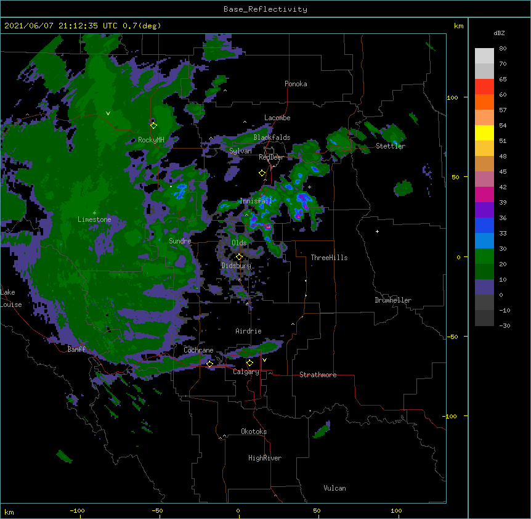
Task: Click the slate-purple 0–10 dBZ legend swatch
Action: [484, 287]
